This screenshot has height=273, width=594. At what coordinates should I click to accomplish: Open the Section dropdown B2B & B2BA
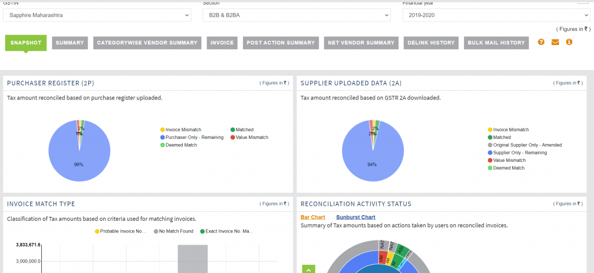(x=296, y=15)
